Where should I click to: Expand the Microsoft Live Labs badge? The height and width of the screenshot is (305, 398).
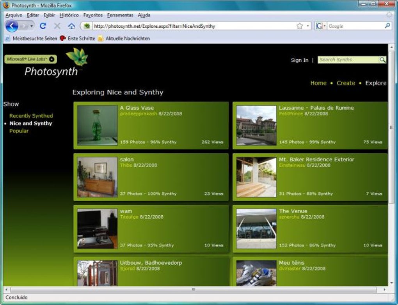coord(30,59)
